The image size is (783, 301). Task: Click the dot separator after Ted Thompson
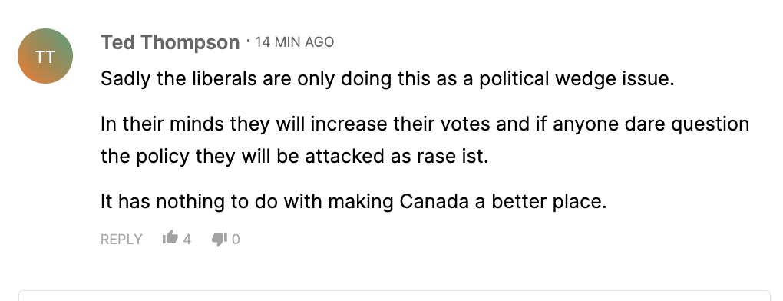[x=248, y=41]
